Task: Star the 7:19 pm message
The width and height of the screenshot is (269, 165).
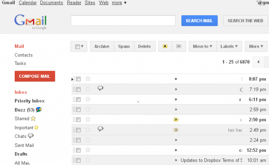Action: coord(88,89)
